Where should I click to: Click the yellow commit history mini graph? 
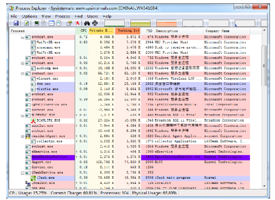pos(140,23)
